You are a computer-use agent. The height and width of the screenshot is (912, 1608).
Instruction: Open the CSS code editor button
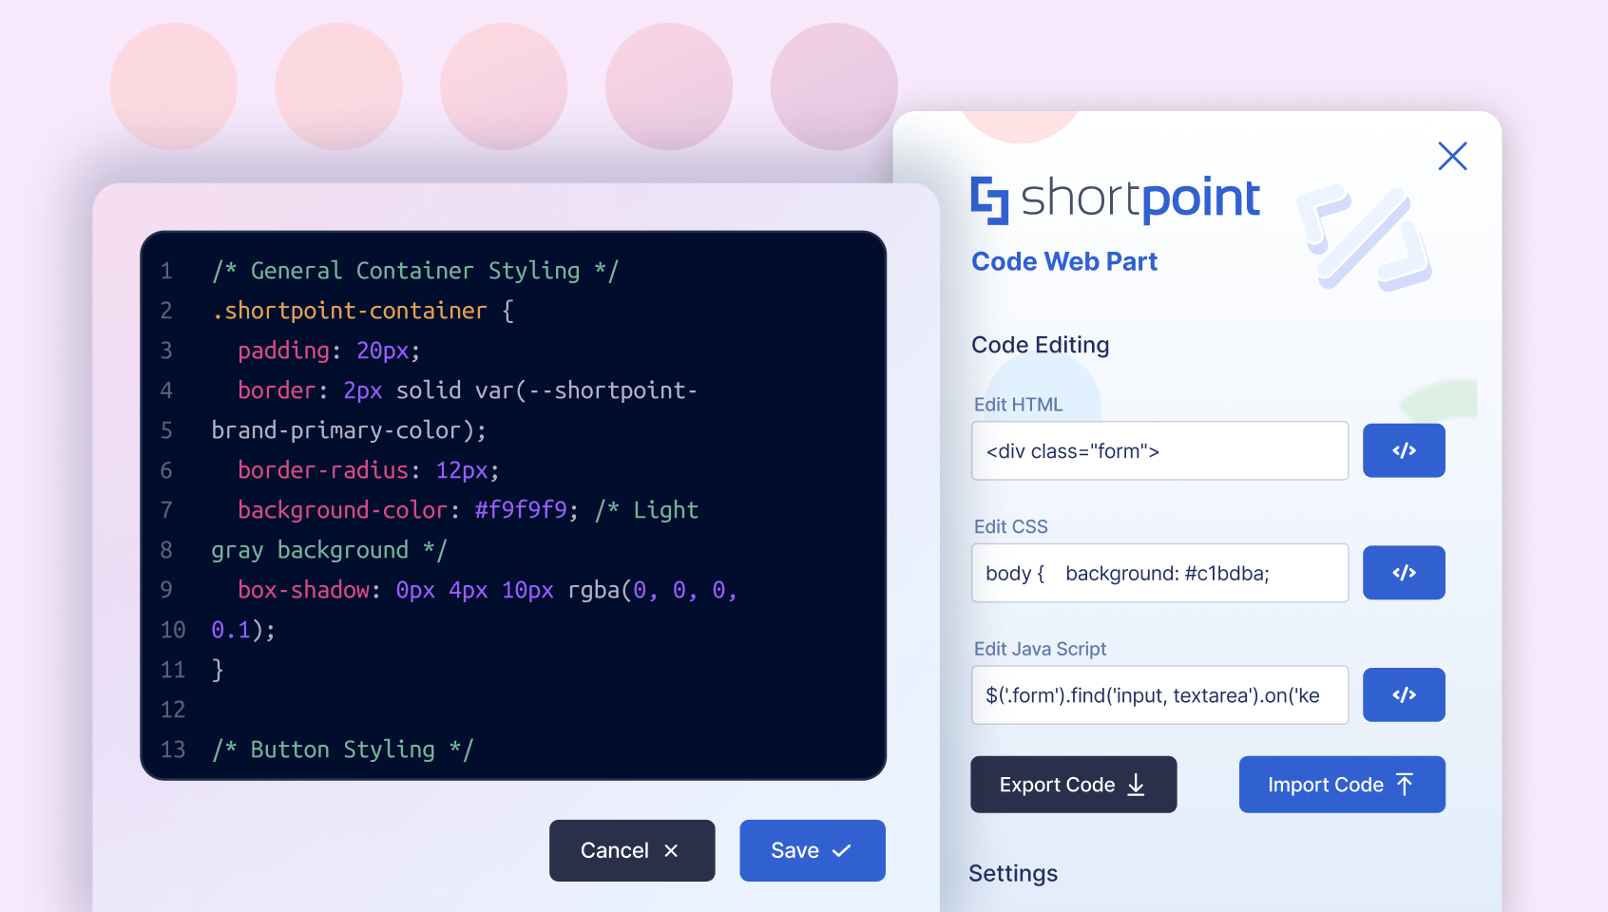point(1404,573)
